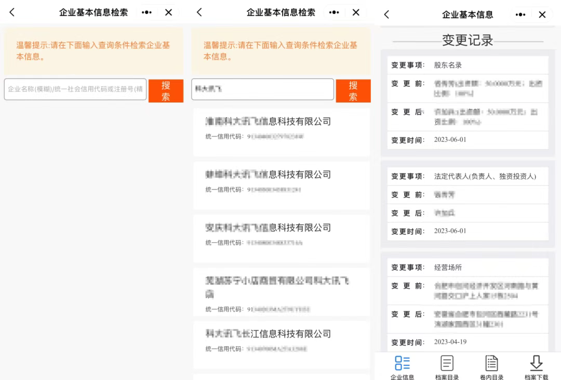Click the empty company name search field

pos(75,89)
